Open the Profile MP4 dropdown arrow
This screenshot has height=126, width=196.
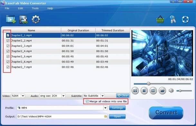point(105,108)
